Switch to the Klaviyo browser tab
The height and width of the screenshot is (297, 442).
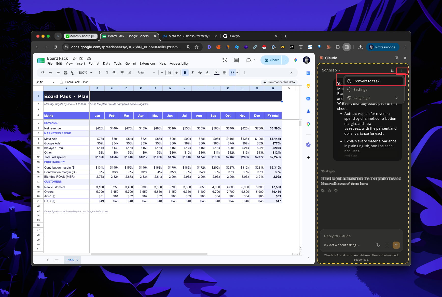(x=250, y=36)
